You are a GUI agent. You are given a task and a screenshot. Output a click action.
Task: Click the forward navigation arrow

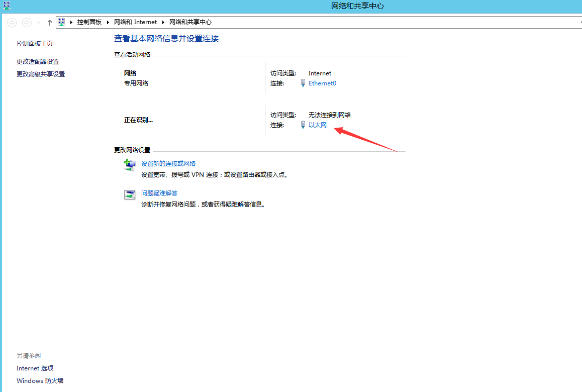(x=26, y=22)
